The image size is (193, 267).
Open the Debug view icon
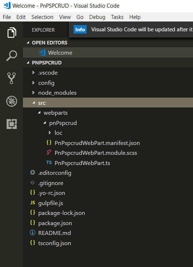(12, 101)
